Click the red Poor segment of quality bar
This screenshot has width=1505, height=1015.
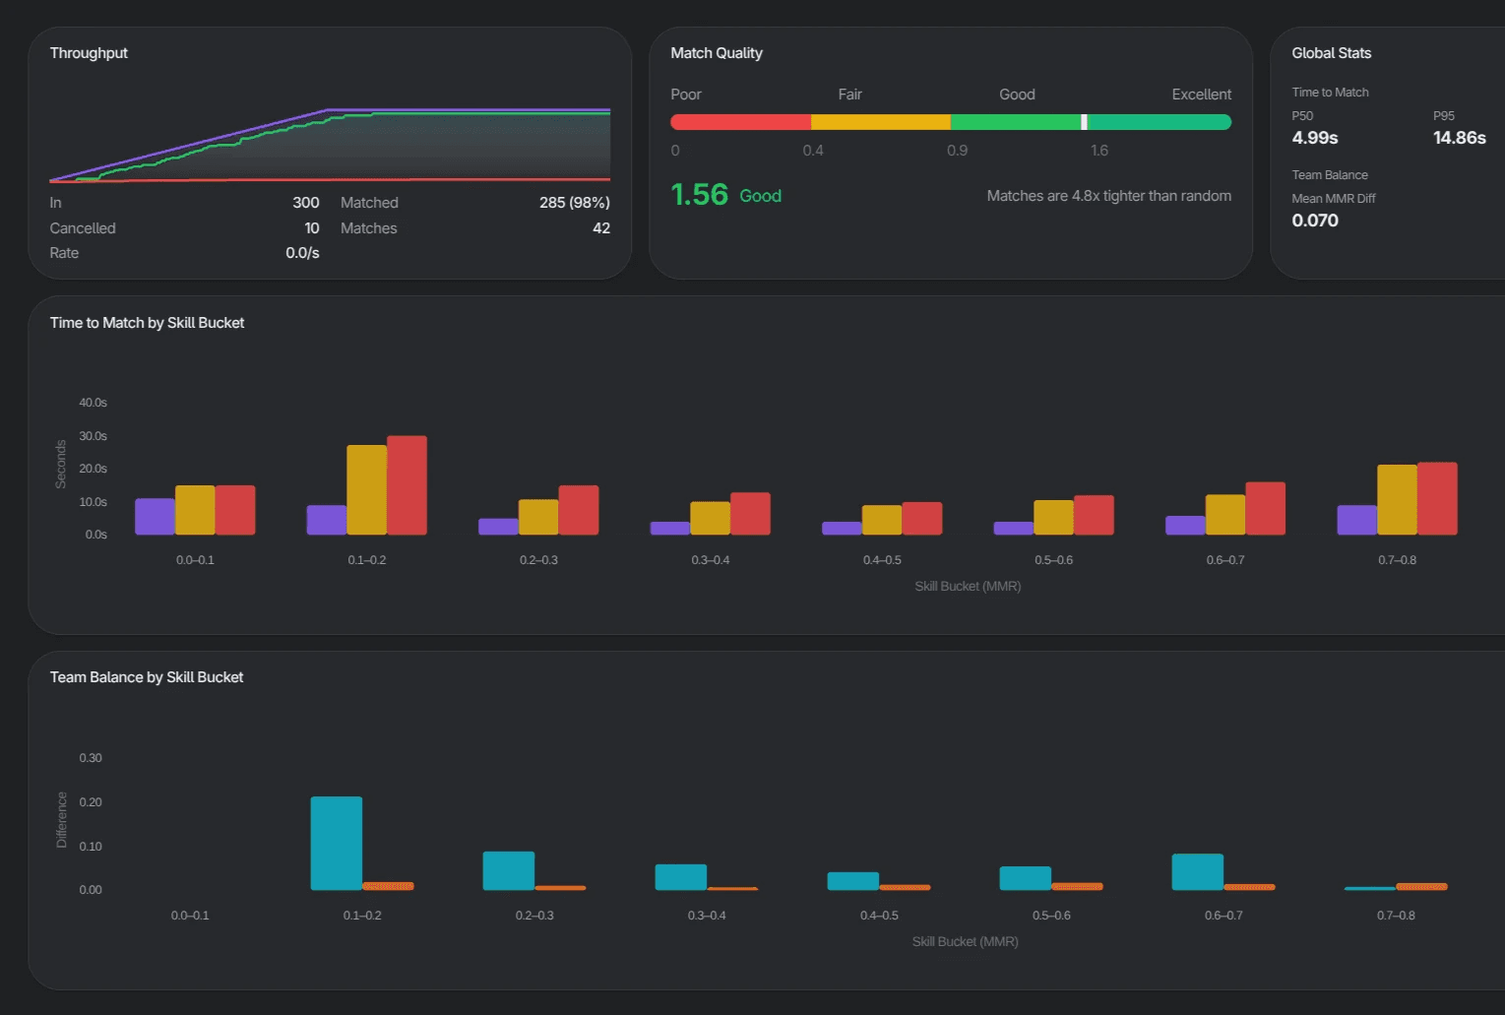click(740, 122)
